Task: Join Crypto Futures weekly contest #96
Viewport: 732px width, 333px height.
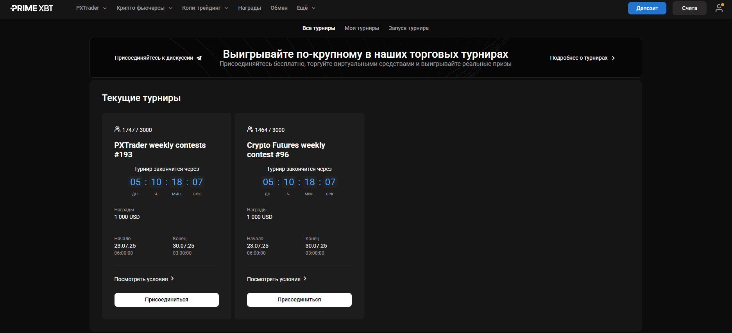Action: point(299,299)
